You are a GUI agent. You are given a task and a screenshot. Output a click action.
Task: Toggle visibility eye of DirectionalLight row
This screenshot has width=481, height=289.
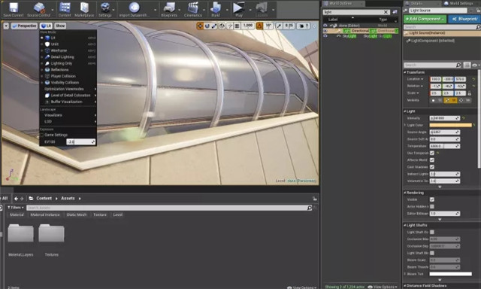tap(325, 31)
